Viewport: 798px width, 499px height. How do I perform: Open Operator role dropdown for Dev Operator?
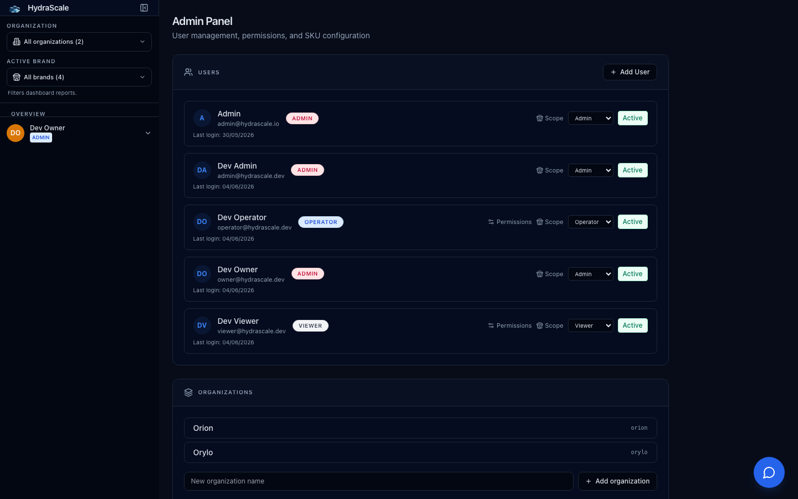(591, 222)
